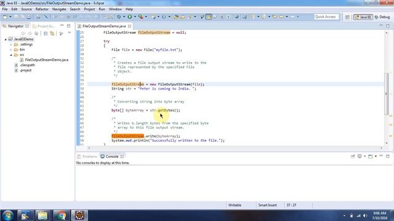Collapse the JavaIODemo project node

coord(6,39)
